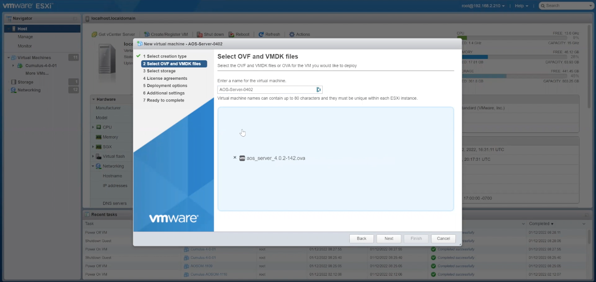Remove aos_server_4.0.2-142.ova with the X icon
Image resolution: width=596 pixels, height=282 pixels.
tap(235, 158)
